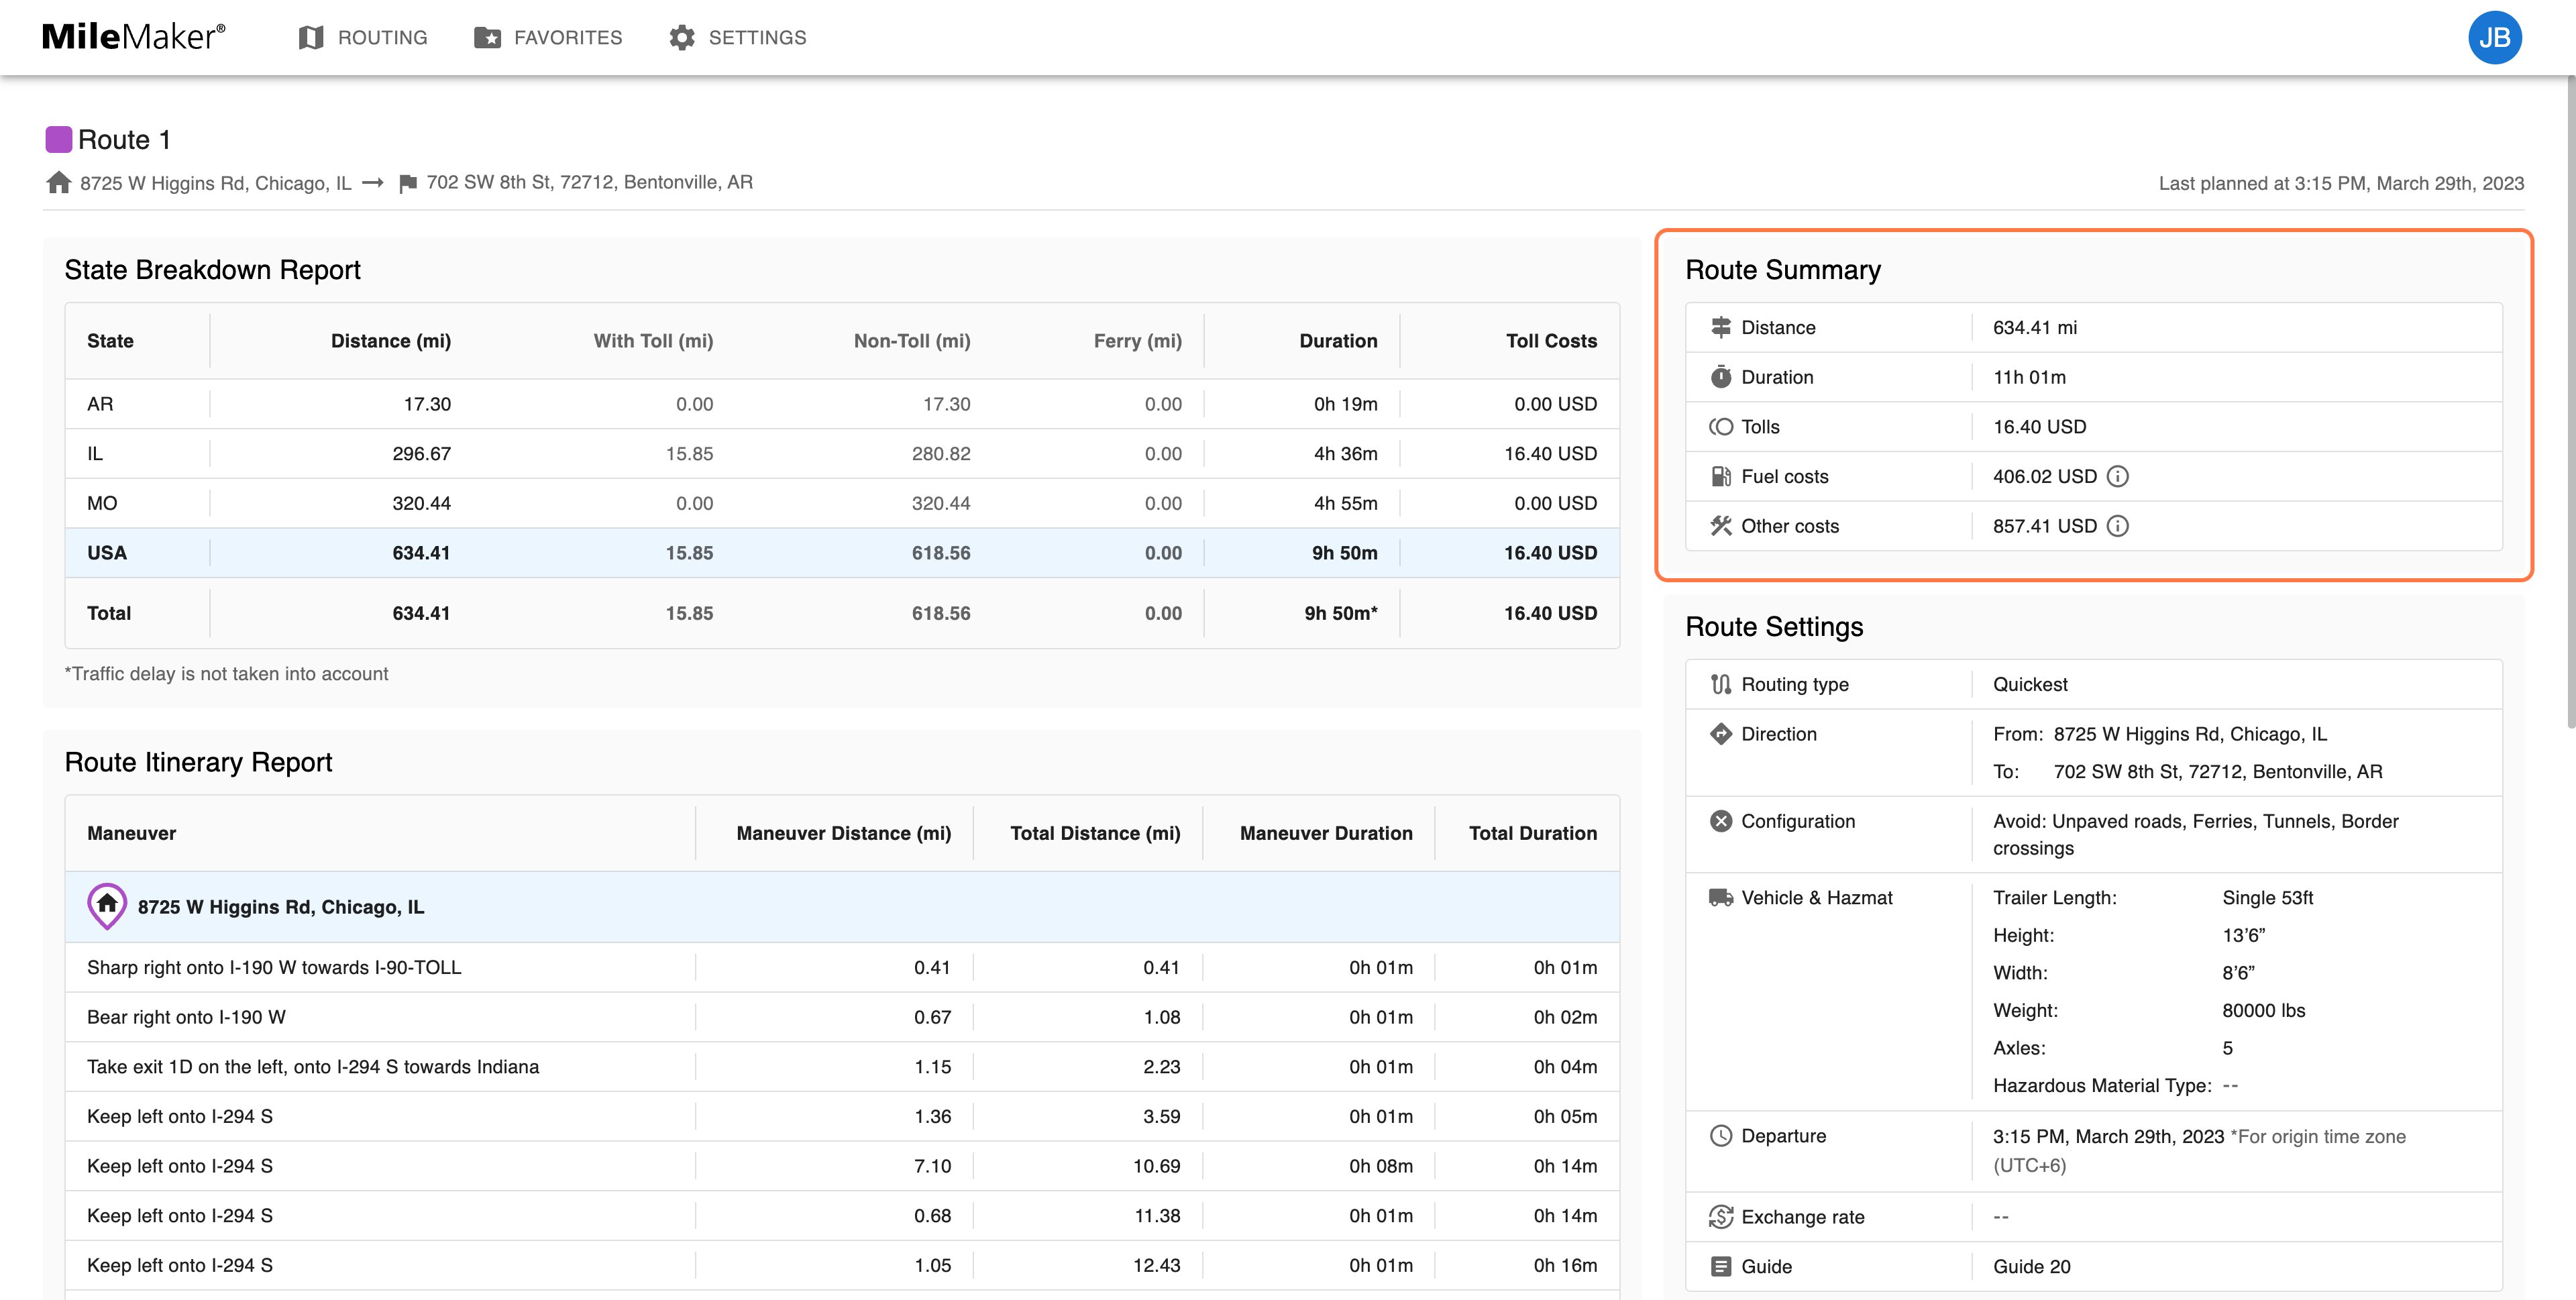Click the 634.41 mi distance value

click(x=2034, y=327)
